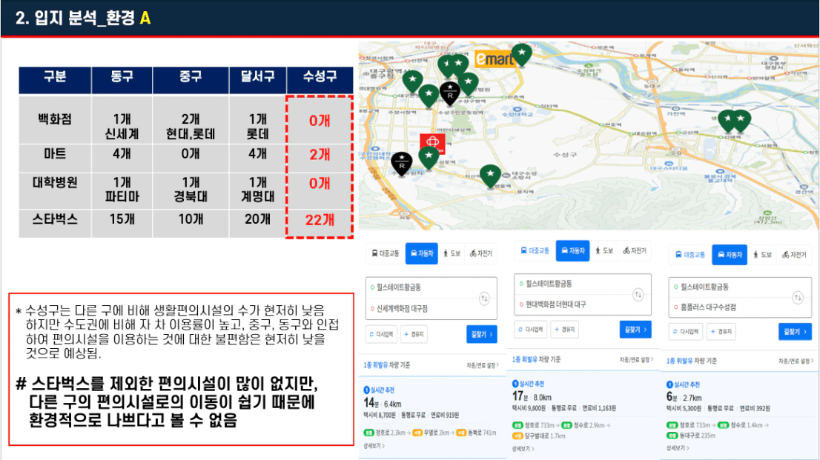
Task: Choose 도보 tab in the 홈플러스 panel
Action: tap(762, 255)
